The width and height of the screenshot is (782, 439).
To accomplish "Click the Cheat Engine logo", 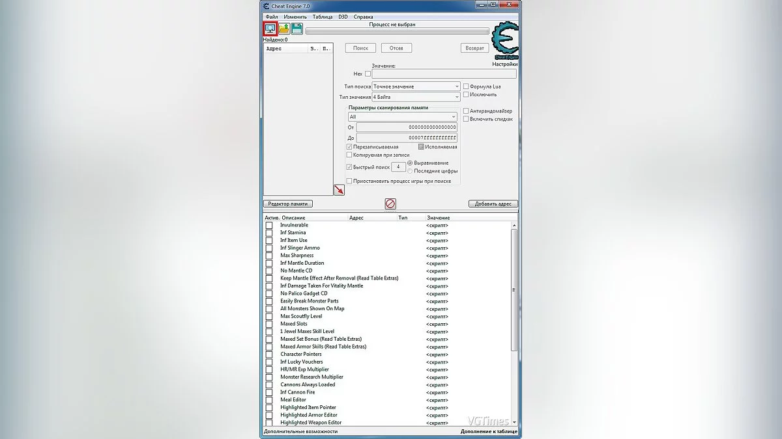I will click(x=504, y=40).
